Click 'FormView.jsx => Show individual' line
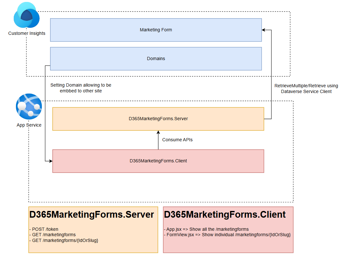The height and width of the screenshot is (264, 340). point(227,235)
